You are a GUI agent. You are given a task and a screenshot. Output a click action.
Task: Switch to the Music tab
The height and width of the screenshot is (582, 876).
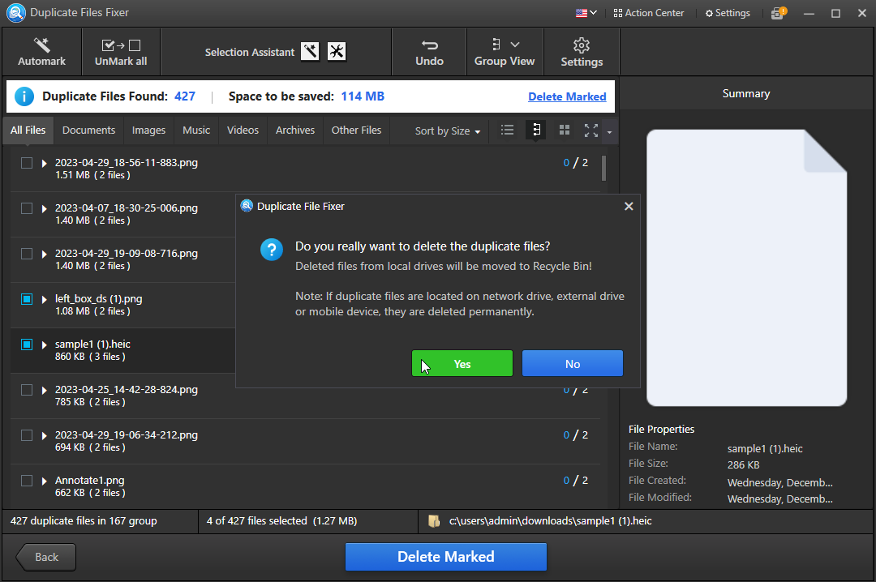pyautogui.click(x=195, y=130)
